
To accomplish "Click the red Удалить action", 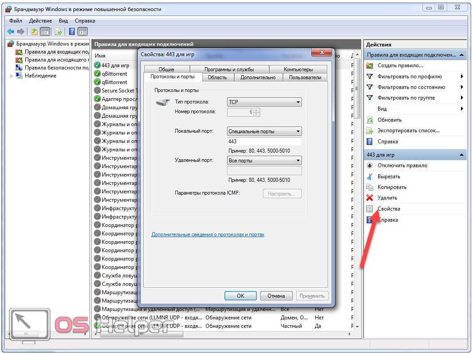I will point(387,198).
